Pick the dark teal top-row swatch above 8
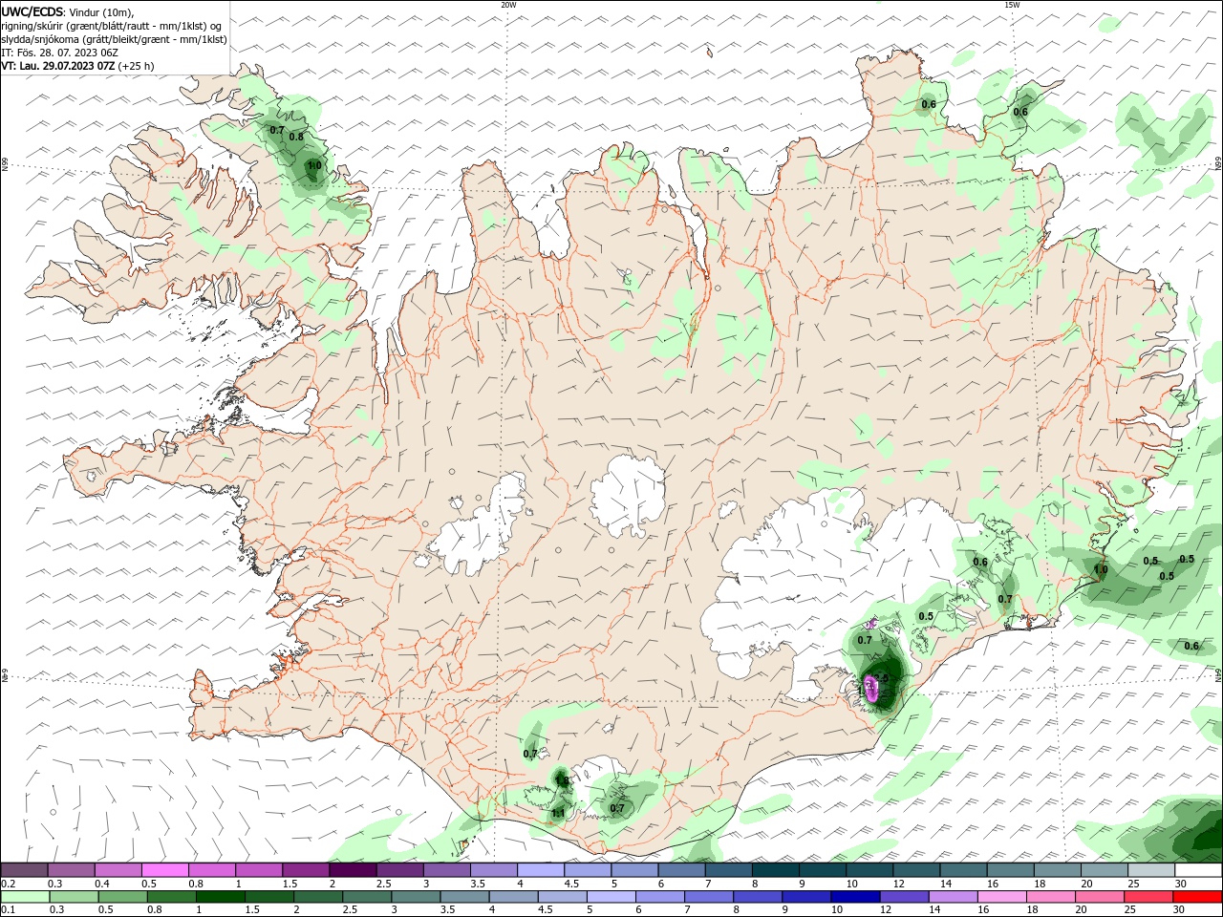The height and width of the screenshot is (917, 1223). click(776, 870)
